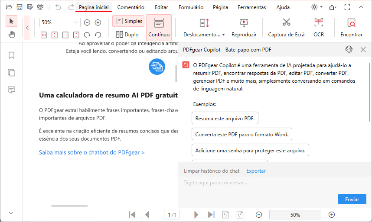The image size is (372, 222).
Task: Jump to the last page
Action: pyautogui.click(x=211, y=215)
